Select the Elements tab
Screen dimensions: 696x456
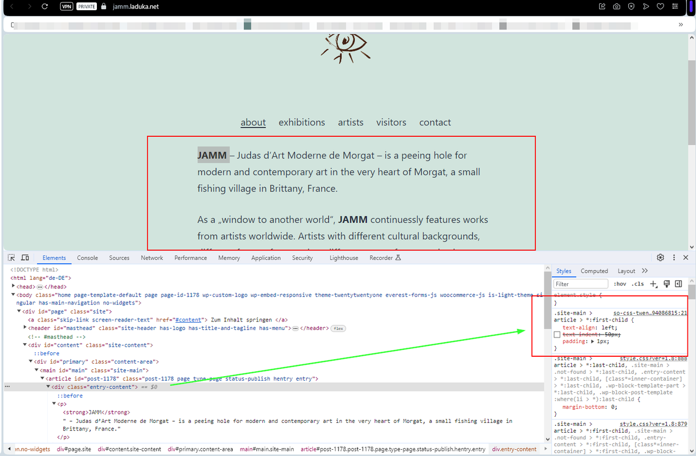[54, 258]
